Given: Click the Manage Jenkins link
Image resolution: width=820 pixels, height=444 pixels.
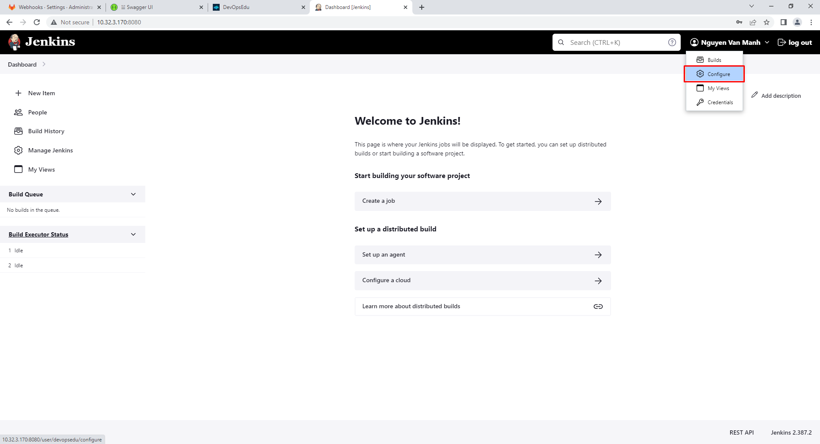Looking at the screenshot, I should click(x=50, y=150).
